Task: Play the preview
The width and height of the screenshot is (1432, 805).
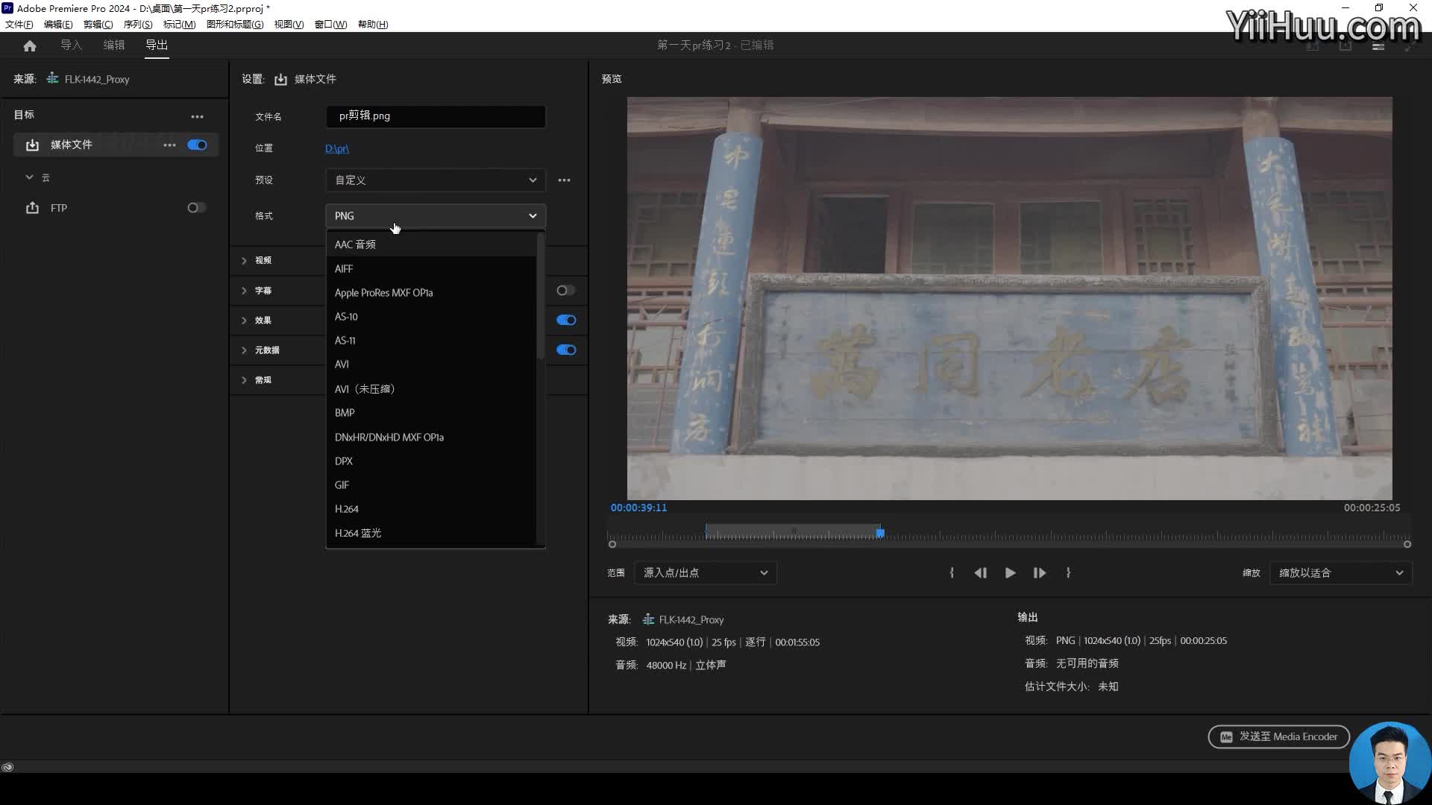Action: pyautogui.click(x=1010, y=573)
